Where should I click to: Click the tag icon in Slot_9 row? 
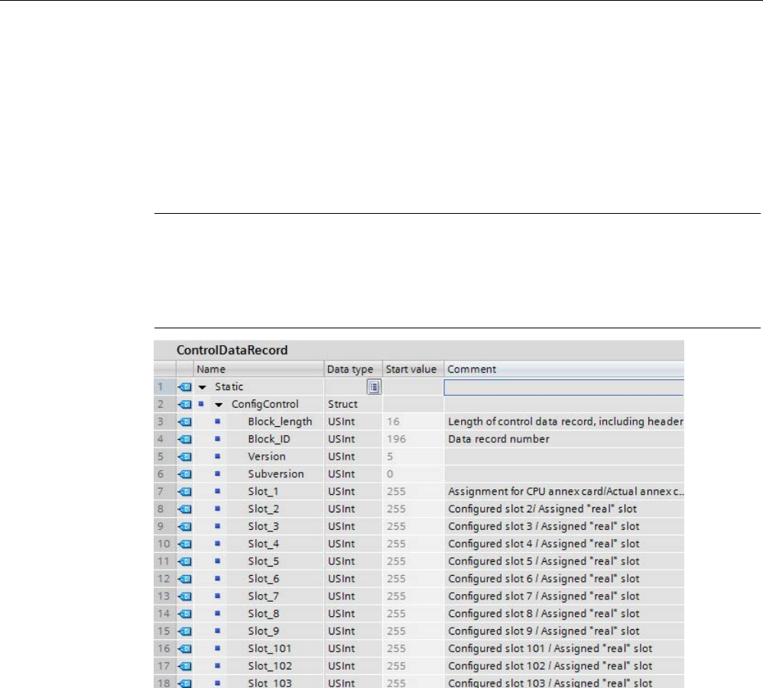(x=184, y=631)
